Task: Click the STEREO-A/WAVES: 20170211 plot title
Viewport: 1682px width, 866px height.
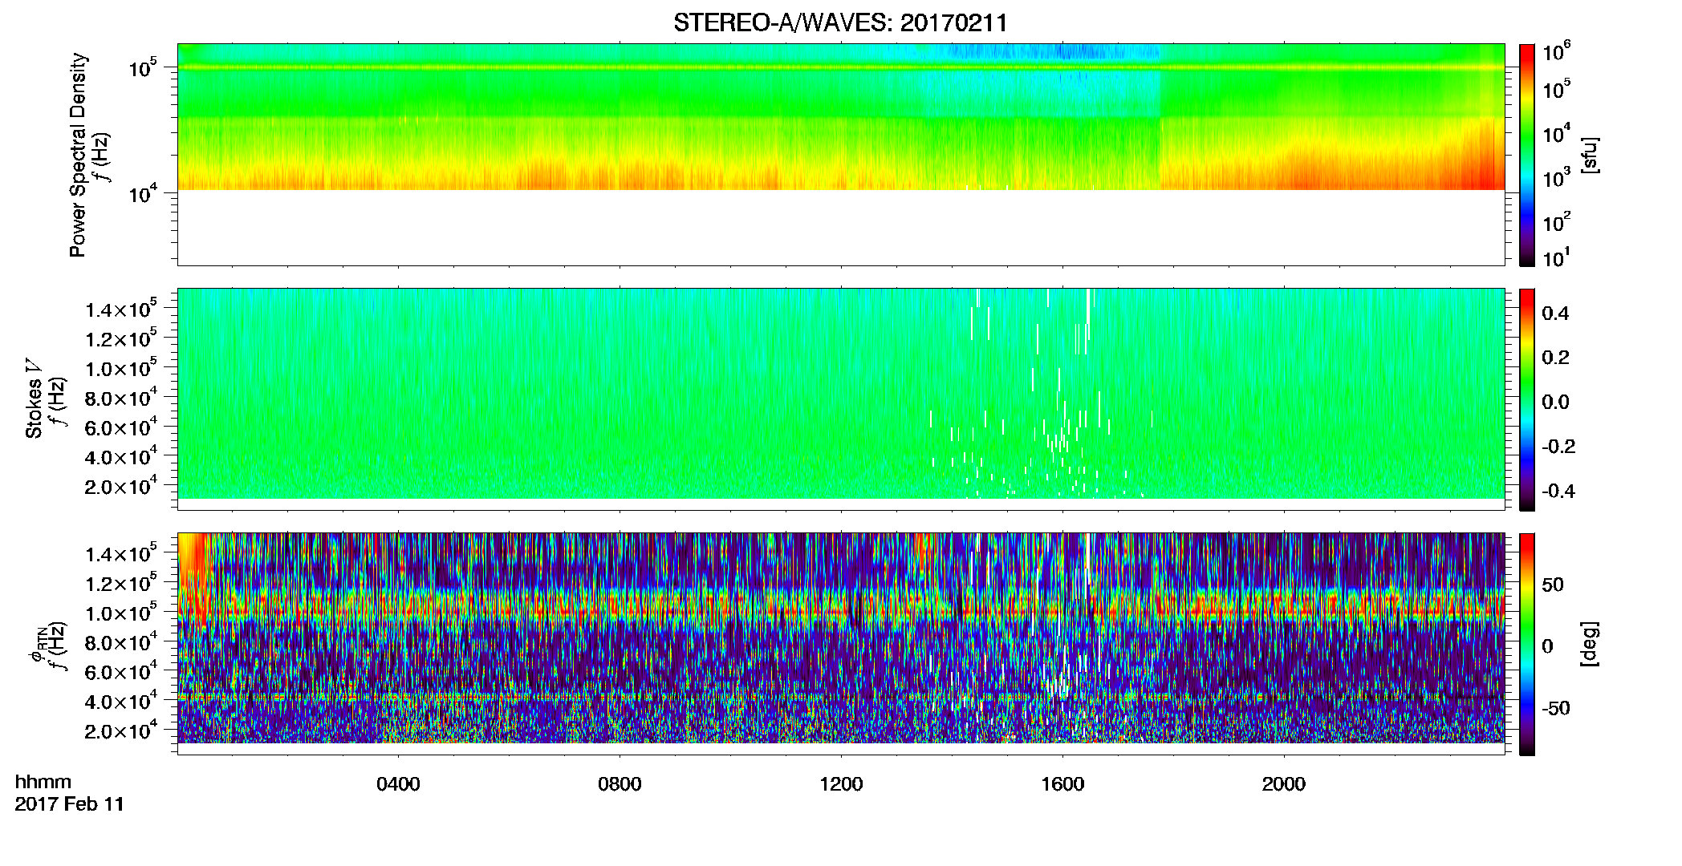Action: (x=840, y=23)
